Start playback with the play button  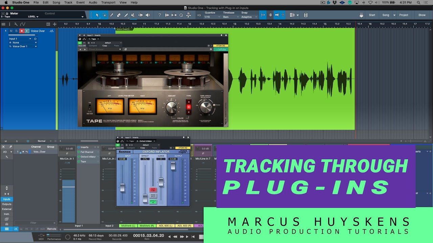point(187,236)
